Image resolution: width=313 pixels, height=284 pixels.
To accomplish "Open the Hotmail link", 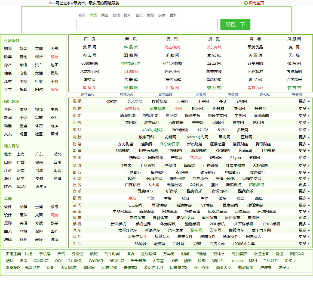I will point(245,151).
